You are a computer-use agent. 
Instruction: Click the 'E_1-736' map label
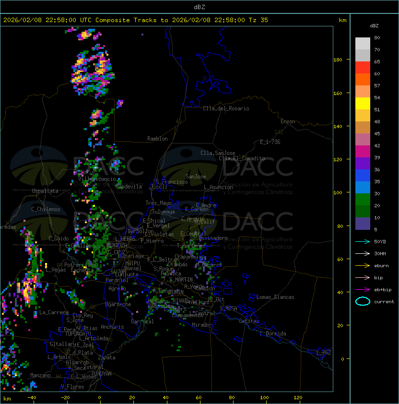pyautogui.click(x=270, y=142)
